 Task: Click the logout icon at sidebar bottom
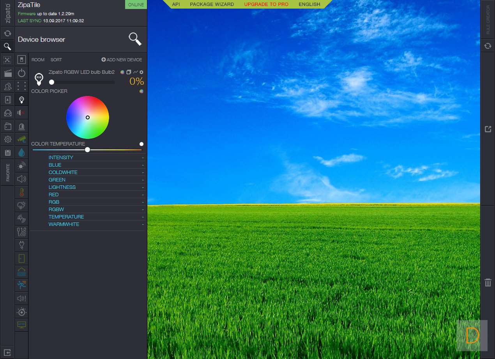click(x=7, y=352)
